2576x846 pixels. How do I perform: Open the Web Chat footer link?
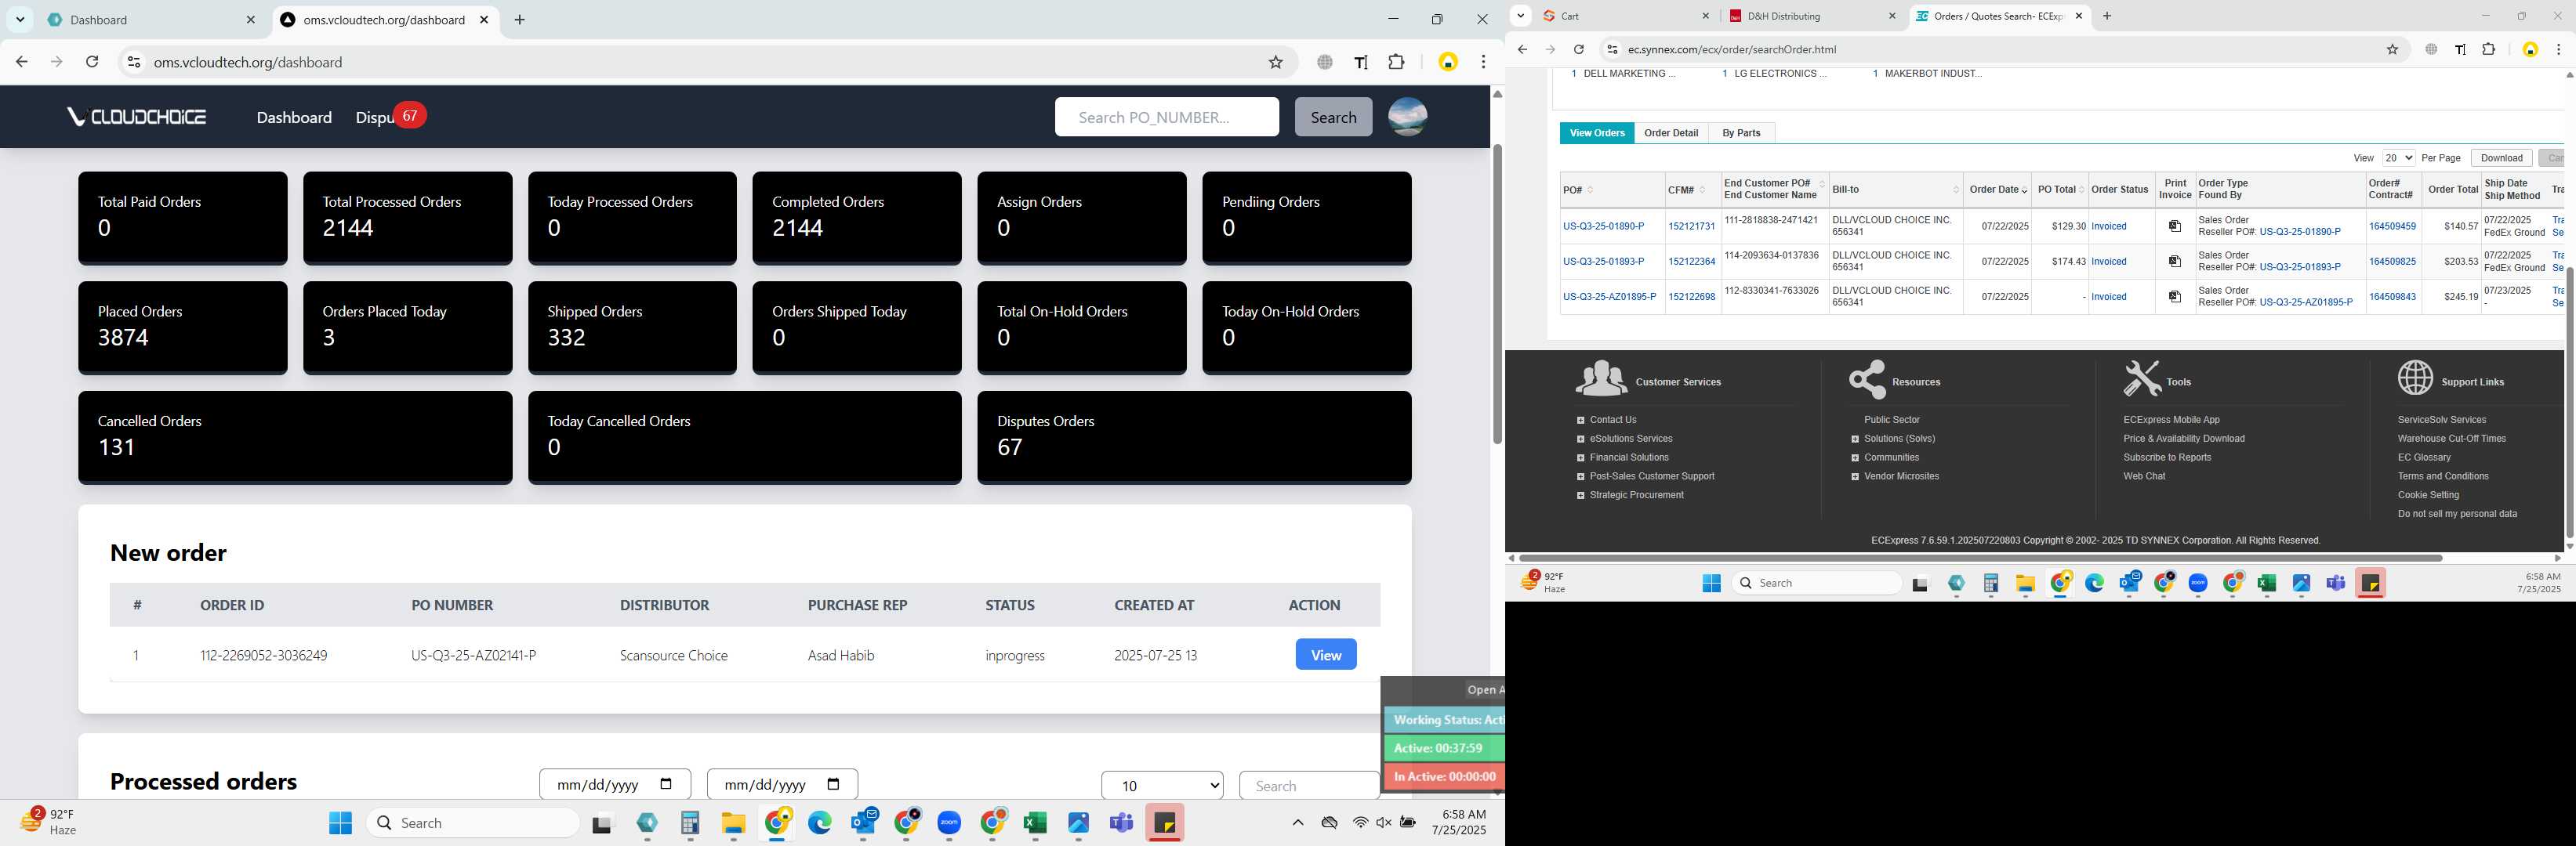[2144, 476]
